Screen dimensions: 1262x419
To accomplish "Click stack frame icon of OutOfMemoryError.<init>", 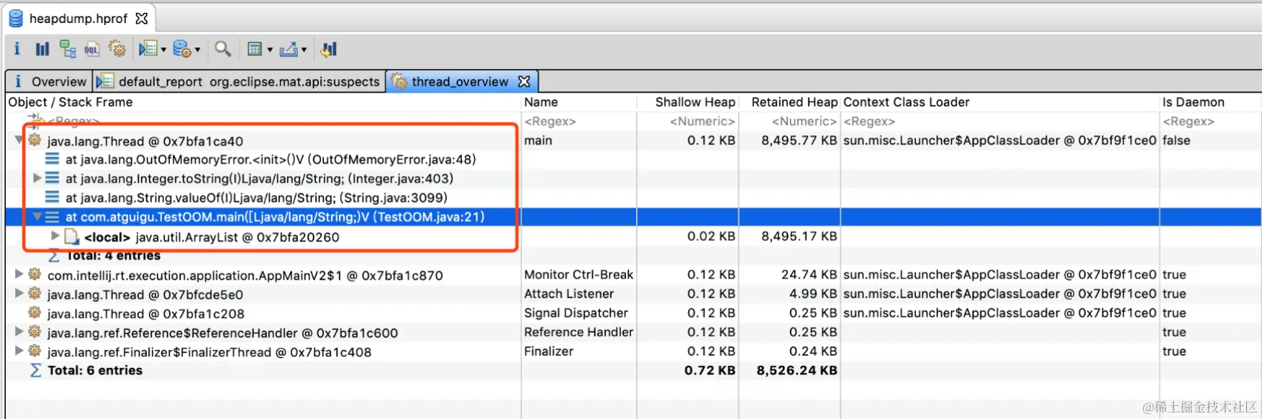I will click(x=52, y=159).
